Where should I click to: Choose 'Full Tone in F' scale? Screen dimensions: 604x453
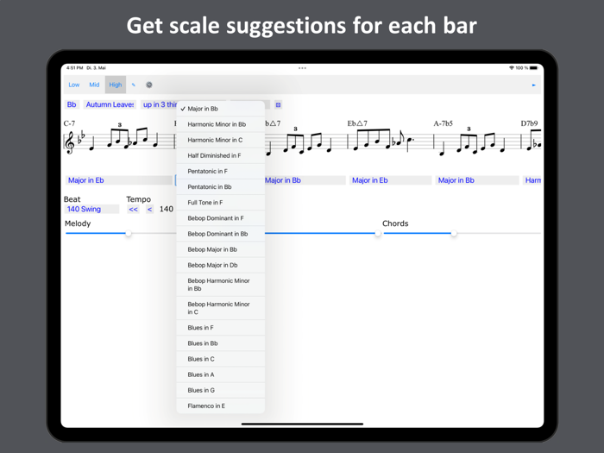(220, 203)
